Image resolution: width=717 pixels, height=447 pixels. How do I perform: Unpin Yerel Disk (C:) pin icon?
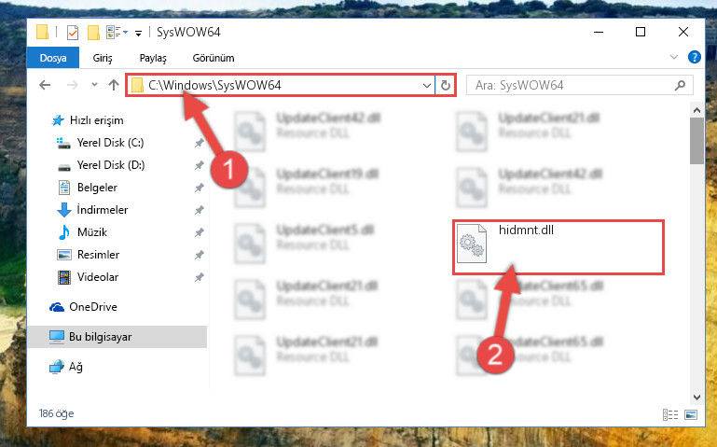(x=199, y=143)
